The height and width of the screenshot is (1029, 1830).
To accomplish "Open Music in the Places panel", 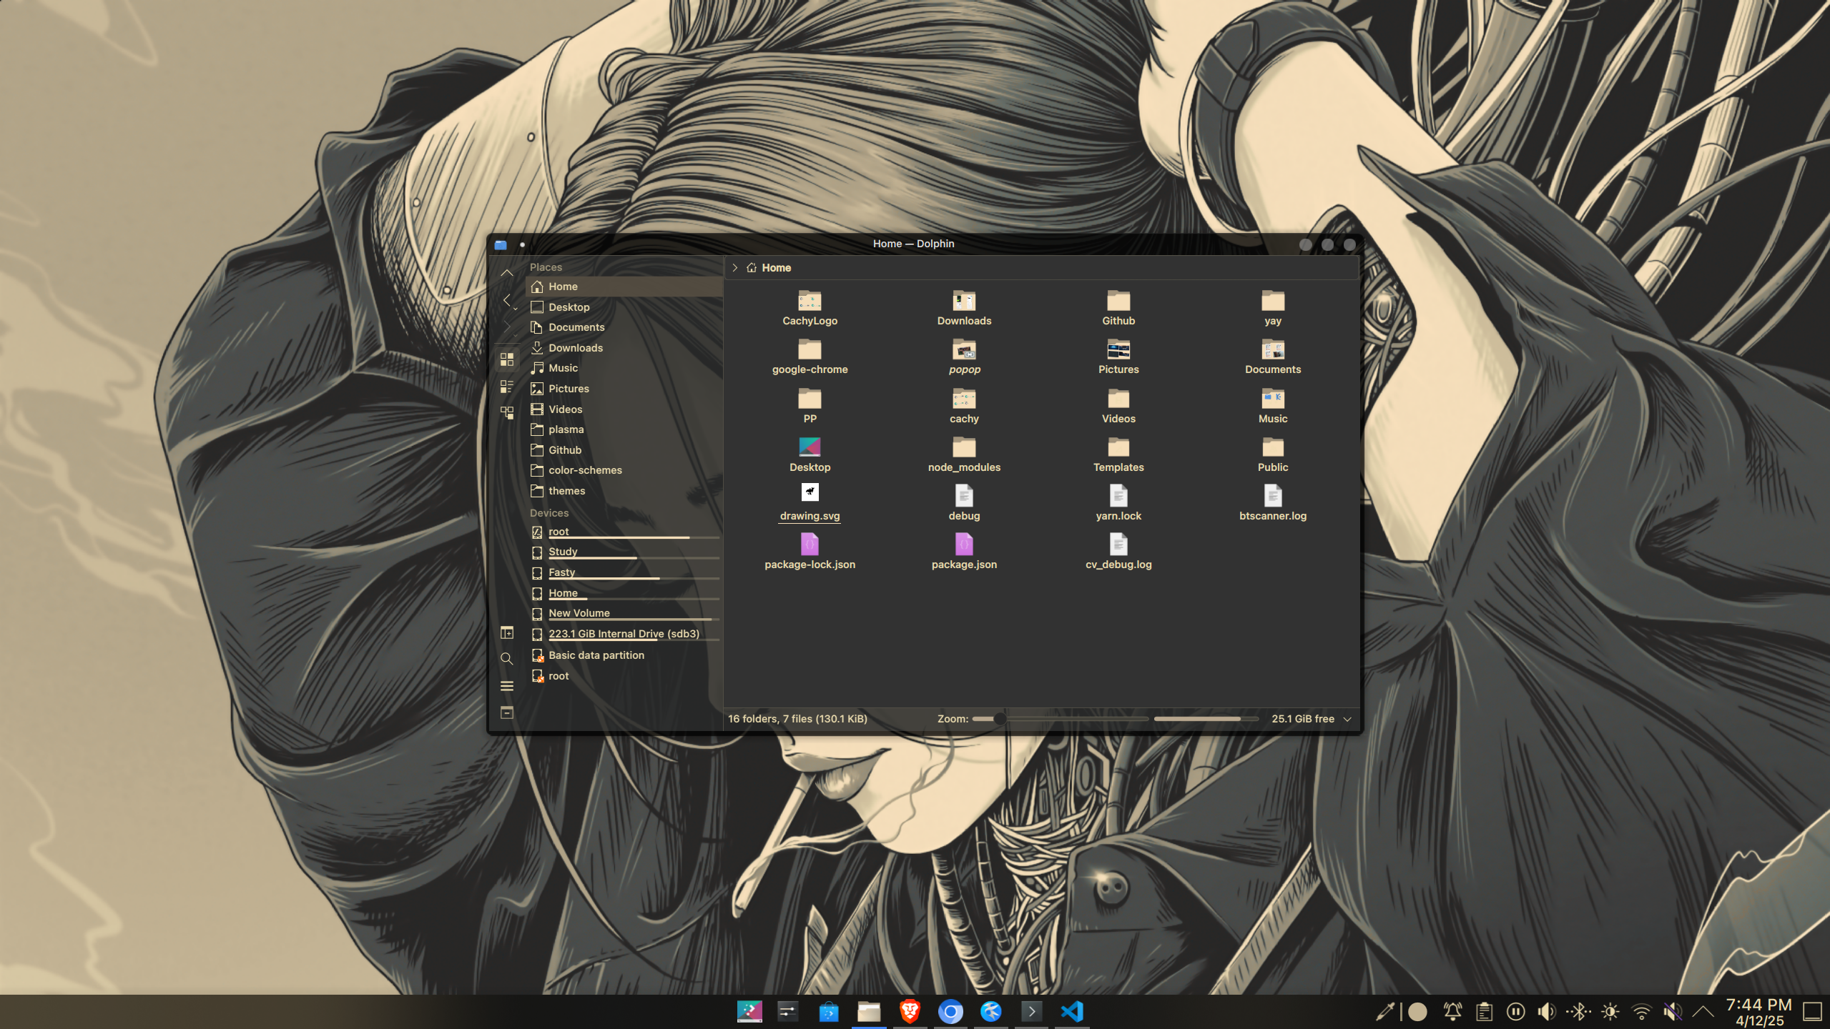I will 624,368.
